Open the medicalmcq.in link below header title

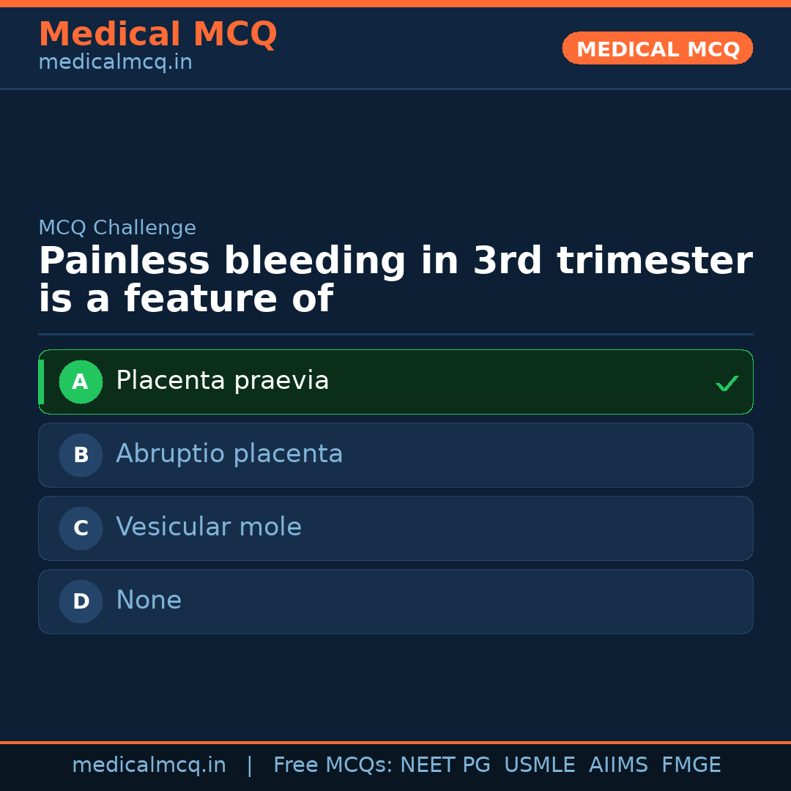115,62
